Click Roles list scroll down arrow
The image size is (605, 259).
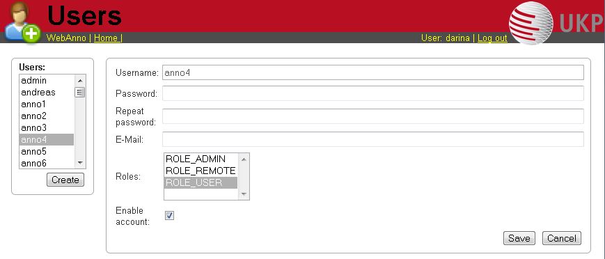pyautogui.click(x=244, y=194)
